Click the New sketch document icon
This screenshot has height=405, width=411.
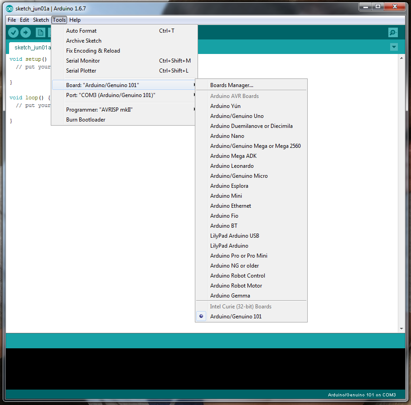(40, 33)
